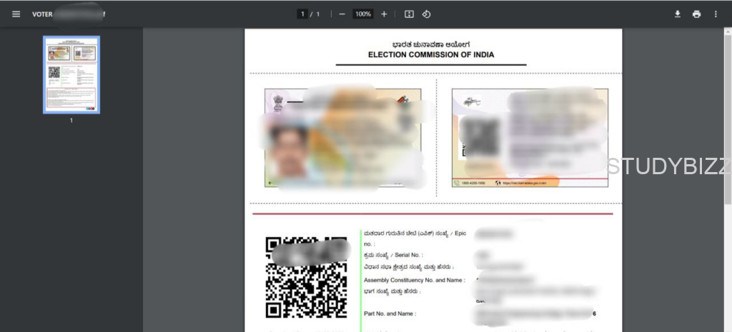This screenshot has width=732, height=332.
Task: Click the back side voter card image
Action: tap(530, 138)
